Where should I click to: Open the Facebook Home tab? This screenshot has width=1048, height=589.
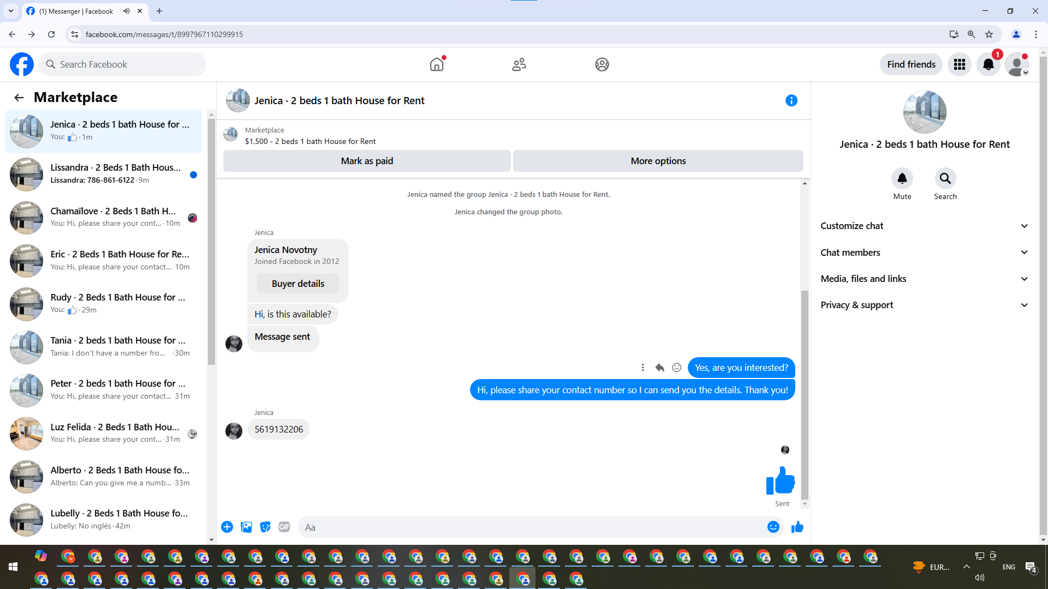coord(437,64)
